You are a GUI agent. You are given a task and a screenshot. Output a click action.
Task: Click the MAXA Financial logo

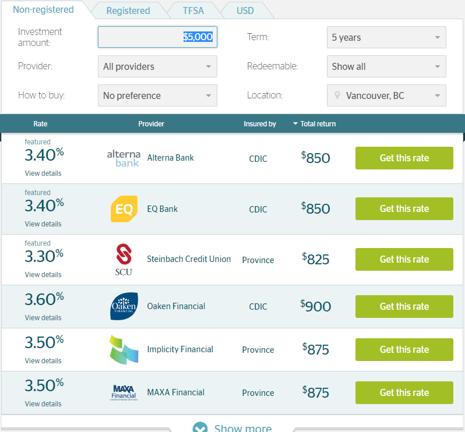click(124, 392)
